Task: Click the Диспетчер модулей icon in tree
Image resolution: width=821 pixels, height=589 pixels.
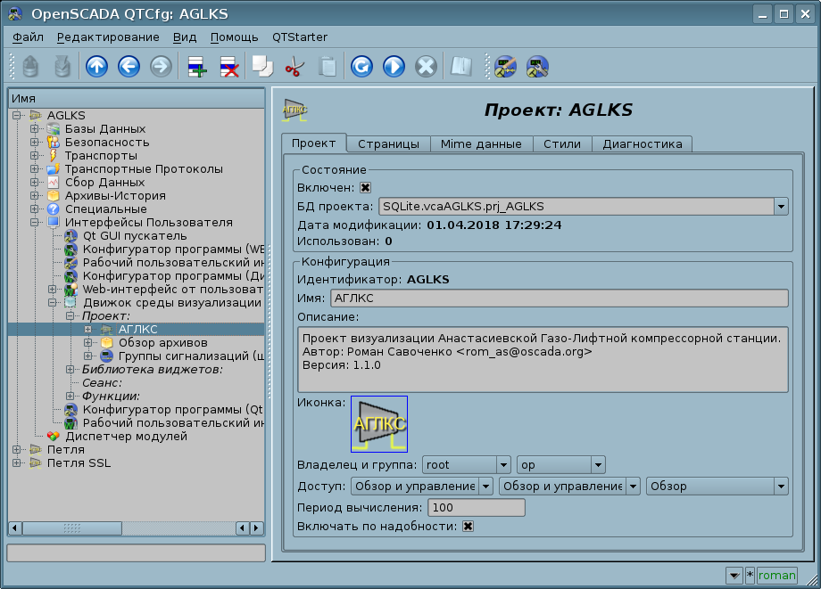Action: click(x=53, y=437)
